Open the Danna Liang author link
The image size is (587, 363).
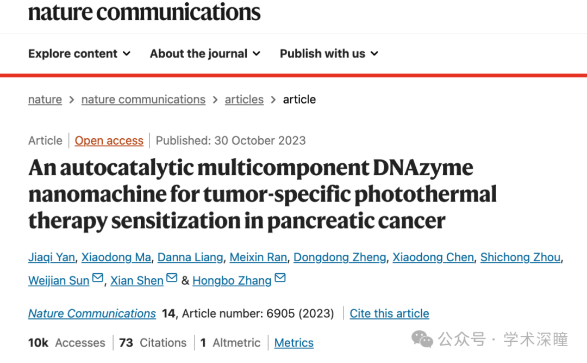190,257
